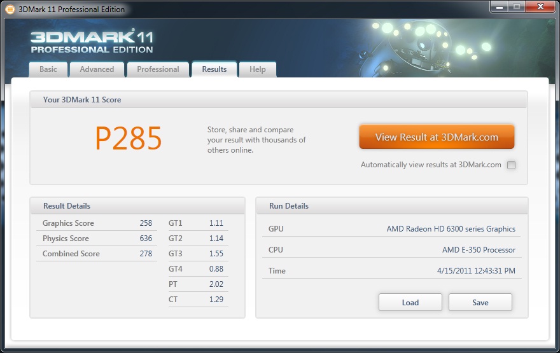Select the Graphics Score row
Screen dimensions: 560x353
click(97, 223)
